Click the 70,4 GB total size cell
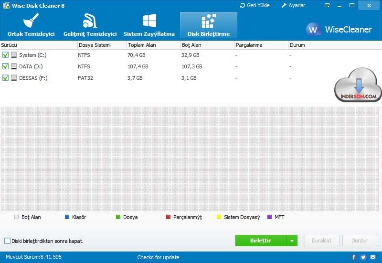The height and width of the screenshot is (263, 382). (x=137, y=55)
